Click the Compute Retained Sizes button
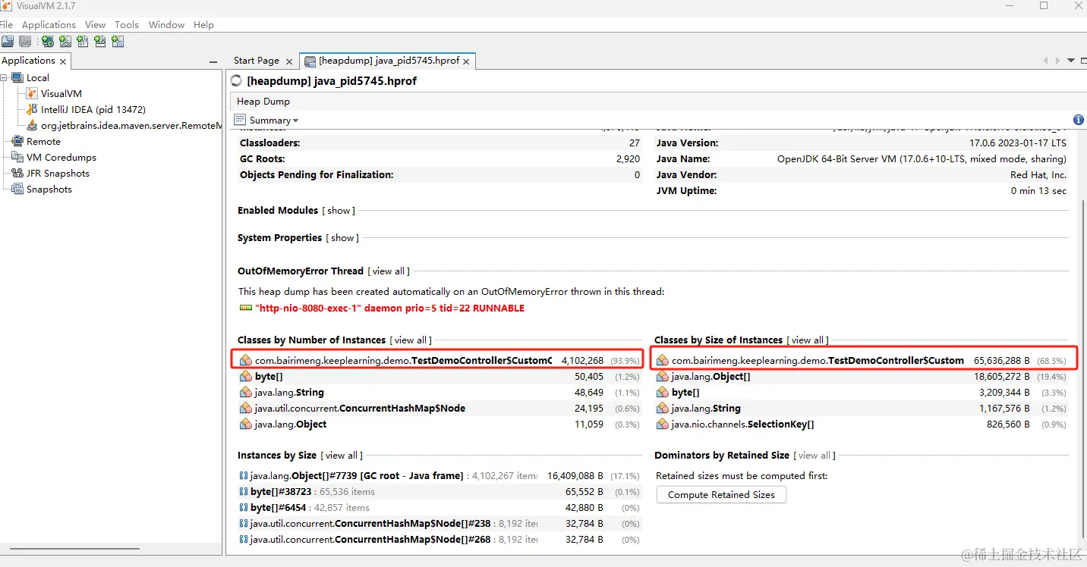The height and width of the screenshot is (567, 1087). click(x=721, y=495)
